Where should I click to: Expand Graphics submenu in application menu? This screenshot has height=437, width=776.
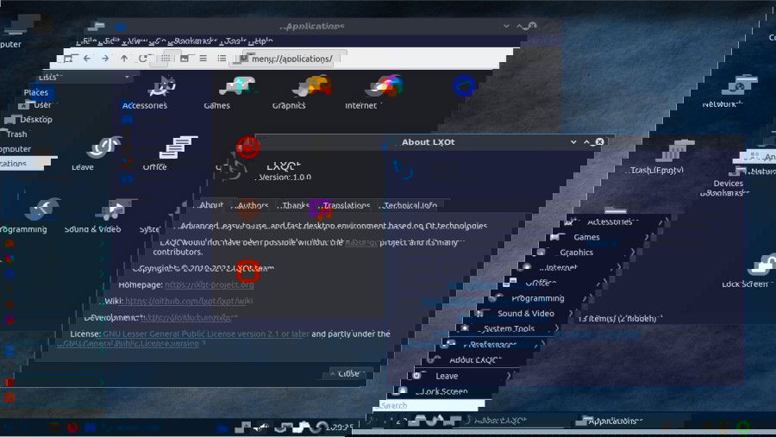(x=586, y=253)
